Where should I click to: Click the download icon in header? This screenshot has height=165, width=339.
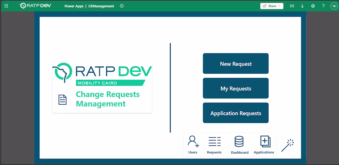pos(302,6)
